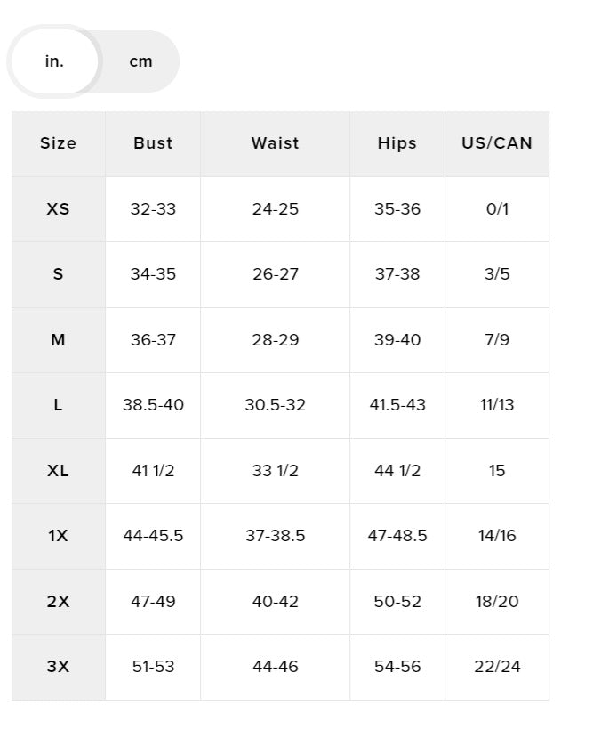
Task: Click the Hips column header
Action: (x=397, y=143)
